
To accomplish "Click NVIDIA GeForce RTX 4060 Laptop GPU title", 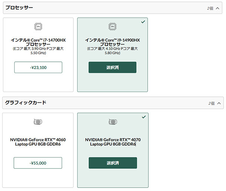I will 38,142.
